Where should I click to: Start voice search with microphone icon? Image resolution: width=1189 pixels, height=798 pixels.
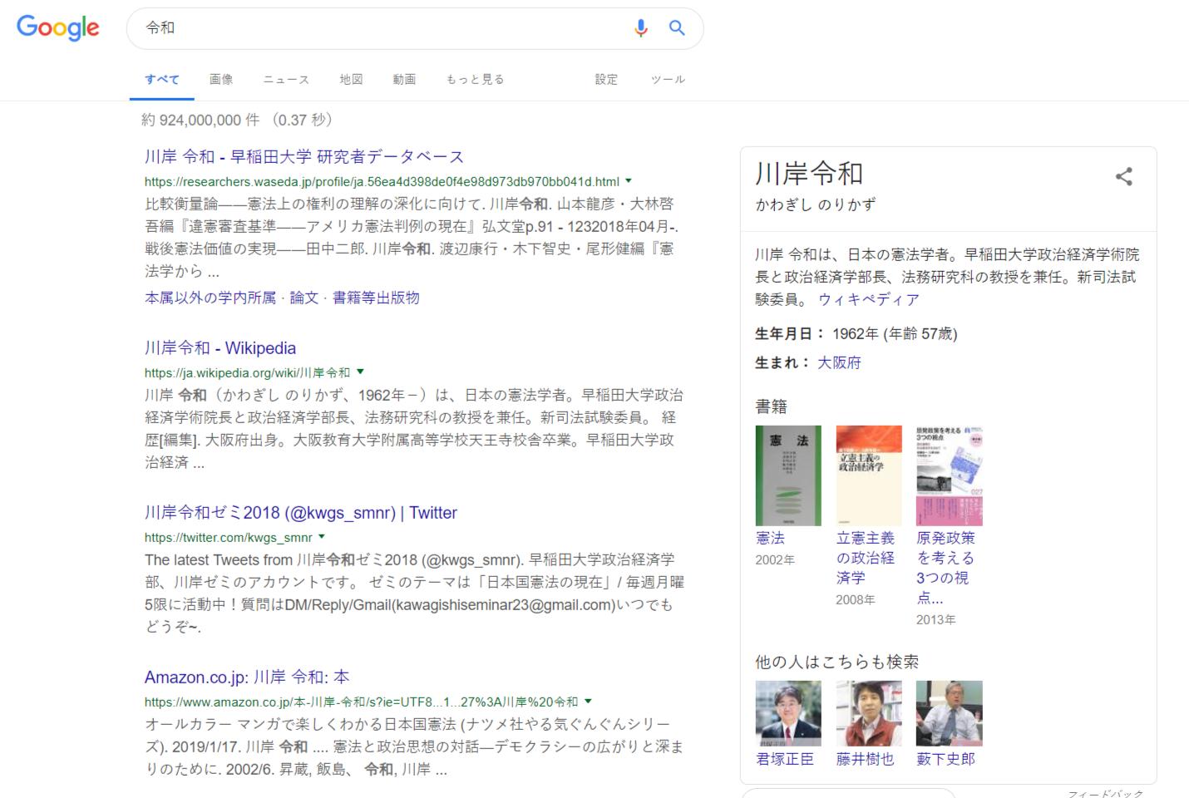click(x=640, y=28)
